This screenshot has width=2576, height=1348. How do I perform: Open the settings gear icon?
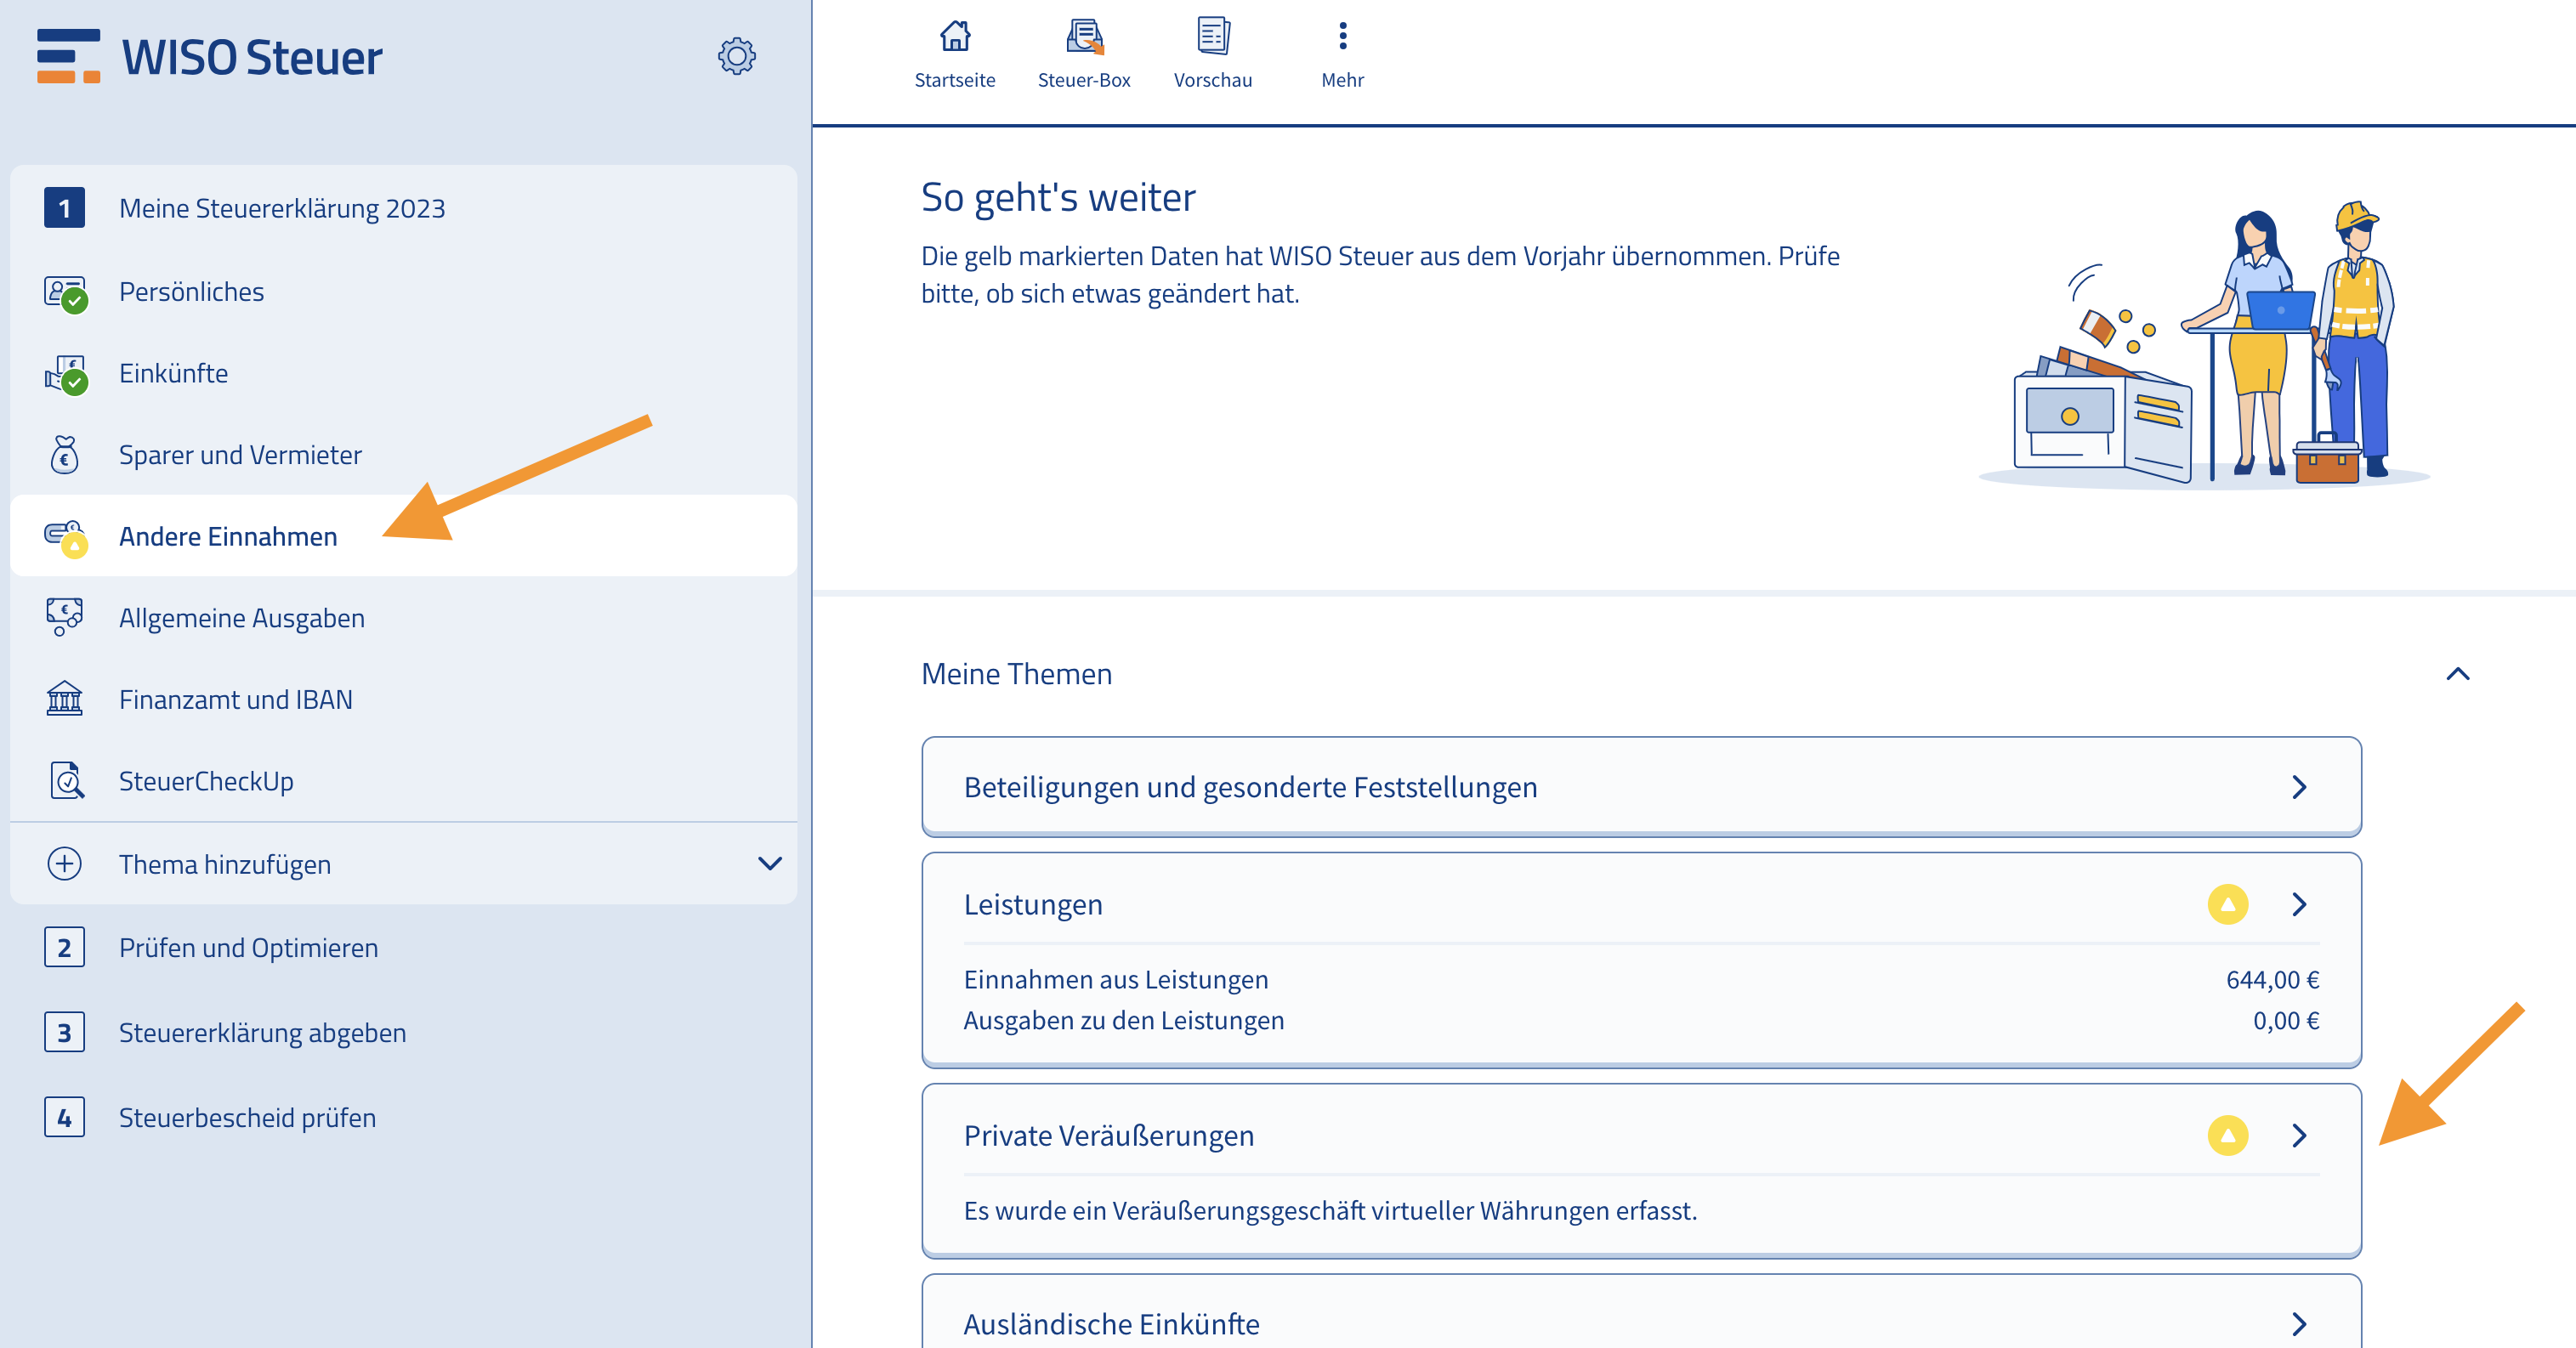(736, 56)
